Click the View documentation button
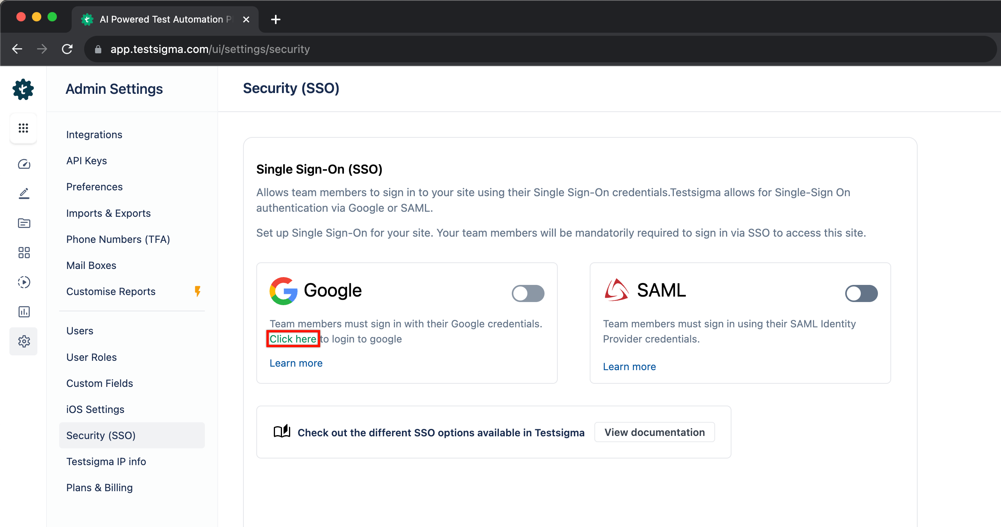The height and width of the screenshot is (527, 1001). [x=654, y=432]
